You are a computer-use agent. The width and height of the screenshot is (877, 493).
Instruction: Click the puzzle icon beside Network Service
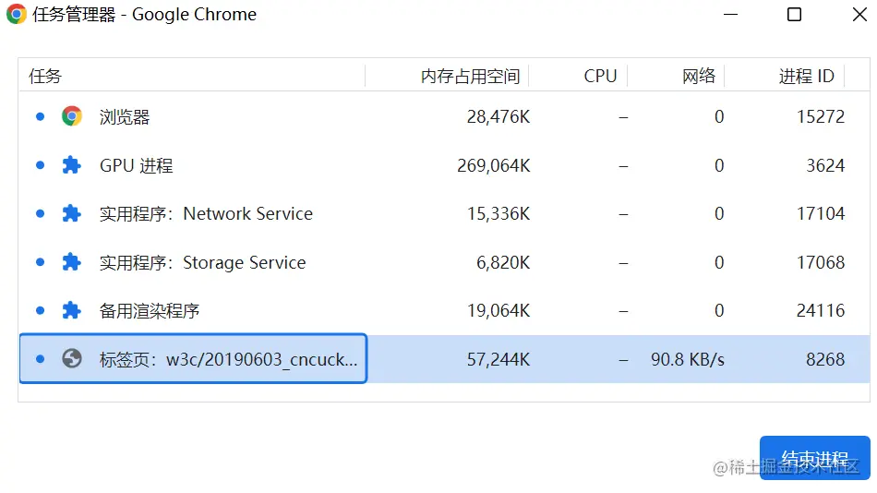72,213
